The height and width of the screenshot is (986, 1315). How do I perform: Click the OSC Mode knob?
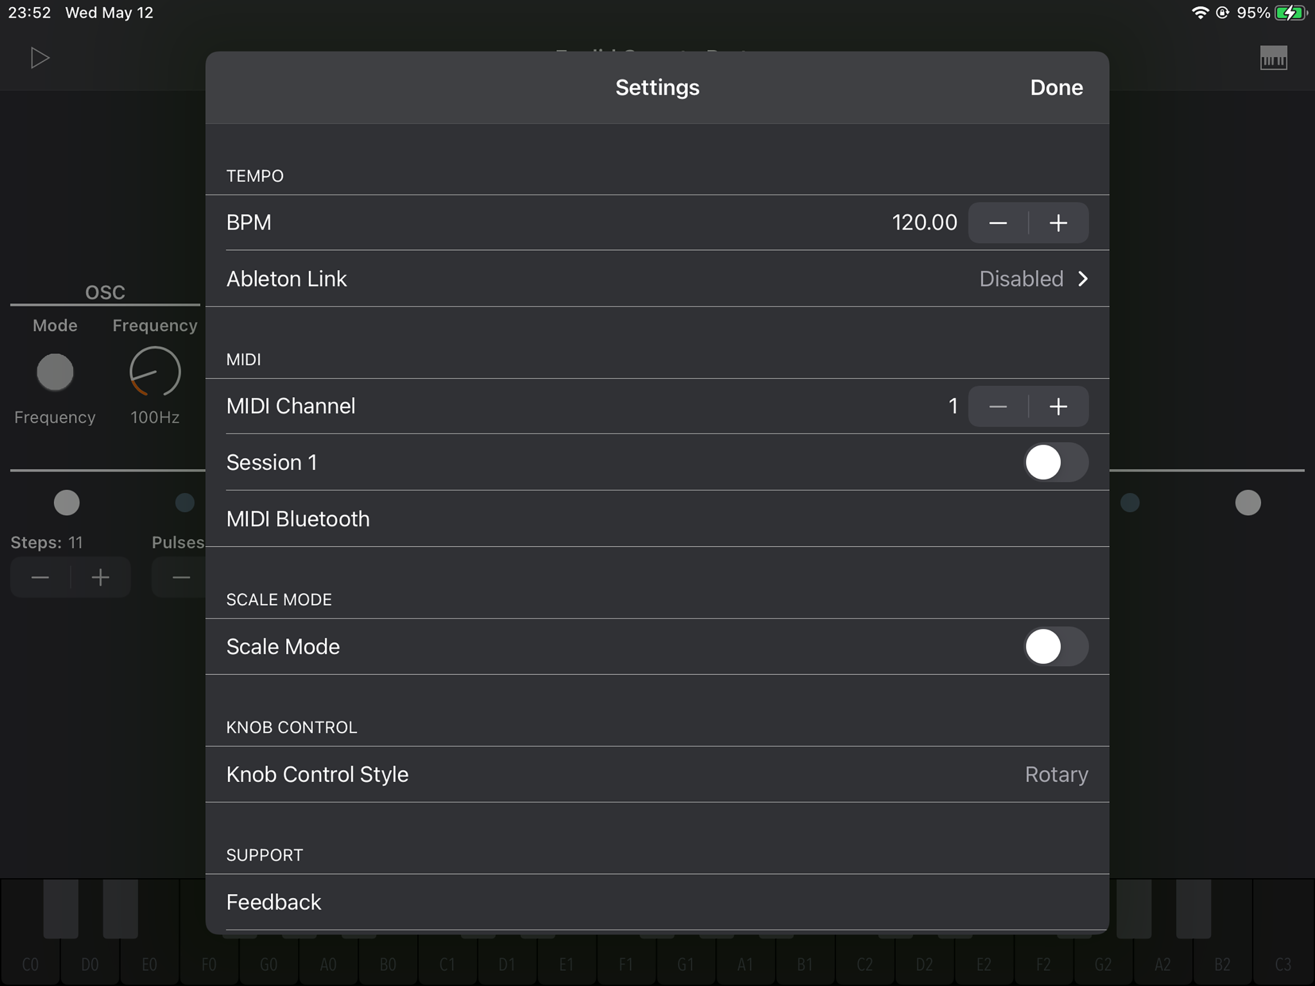coord(55,372)
